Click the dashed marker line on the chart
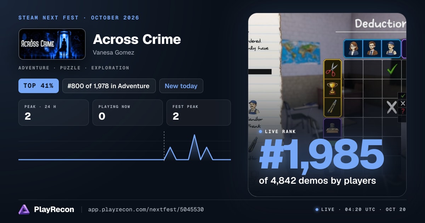This screenshot has height=223, width=425. coord(164,145)
